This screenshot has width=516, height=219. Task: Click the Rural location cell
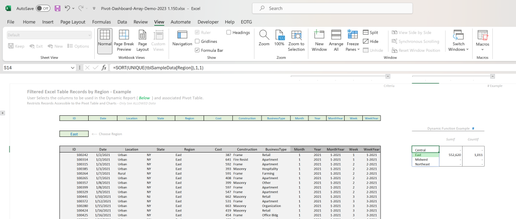pyautogui.click(x=132, y=173)
